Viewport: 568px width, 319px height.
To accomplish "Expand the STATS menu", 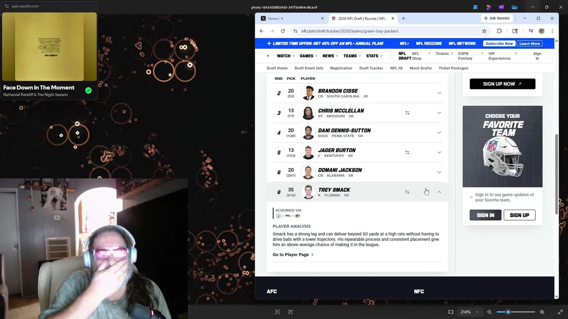I will (x=374, y=56).
